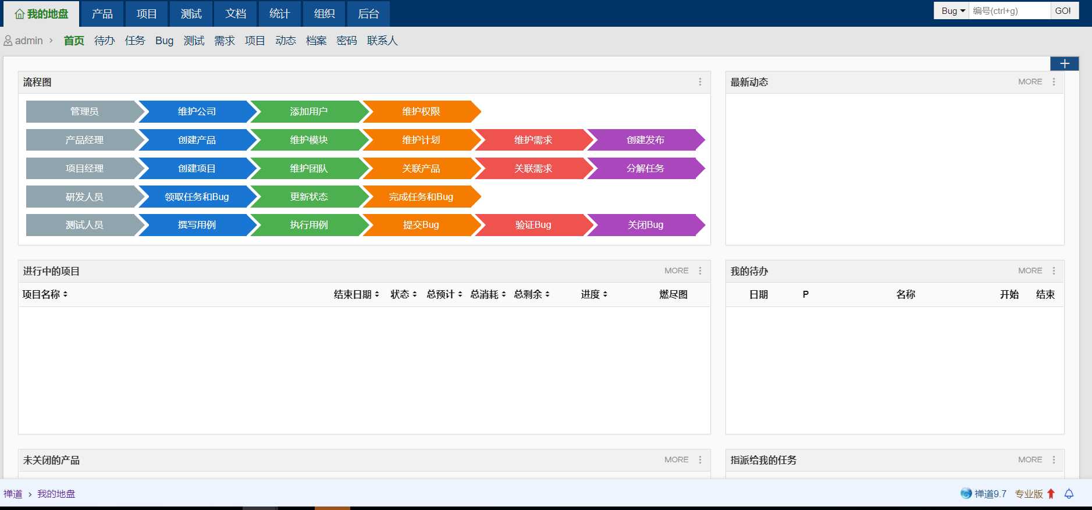The image size is (1092, 510).
Task: Open the 组织 main menu
Action: coord(324,13)
